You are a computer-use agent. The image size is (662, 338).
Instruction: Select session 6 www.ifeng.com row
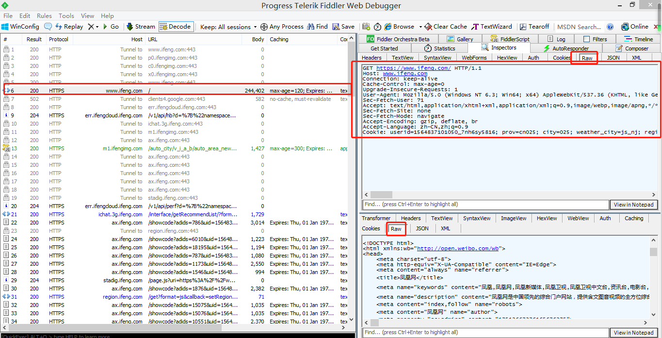point(175,91)
